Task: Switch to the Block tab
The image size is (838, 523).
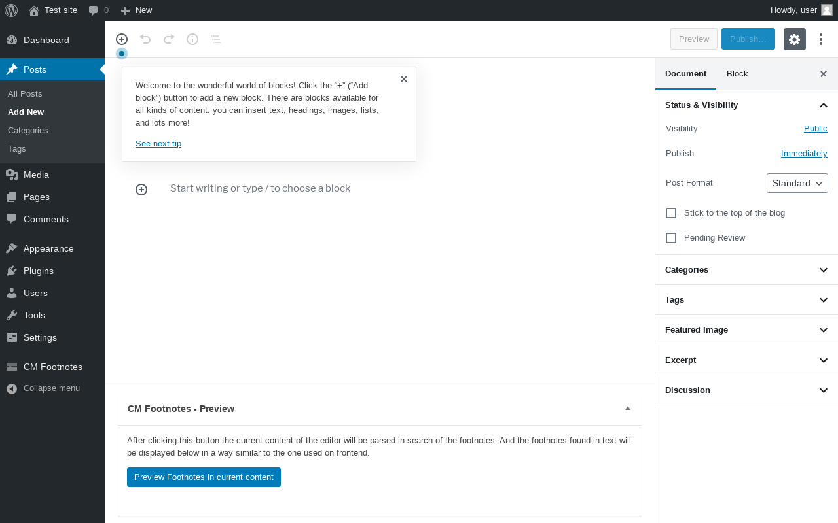Action: click(737, 74)
